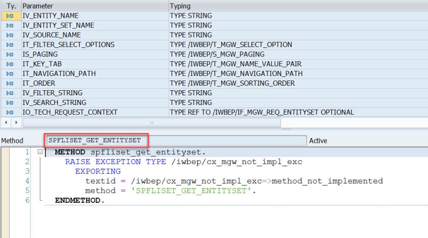The height and width of the screenshot is (238, 428).
Task: Click the horizontal scrollbar thumb under parameters
Action: (x=151, y=123)
